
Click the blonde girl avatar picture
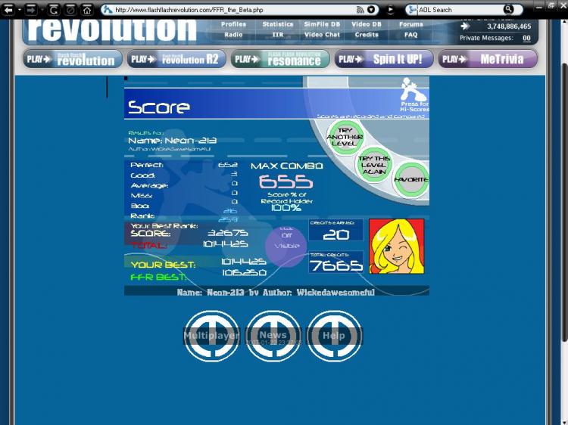click(397, 247)
